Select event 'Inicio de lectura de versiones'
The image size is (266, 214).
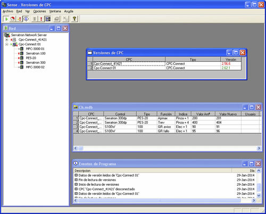tap(99, 185)
